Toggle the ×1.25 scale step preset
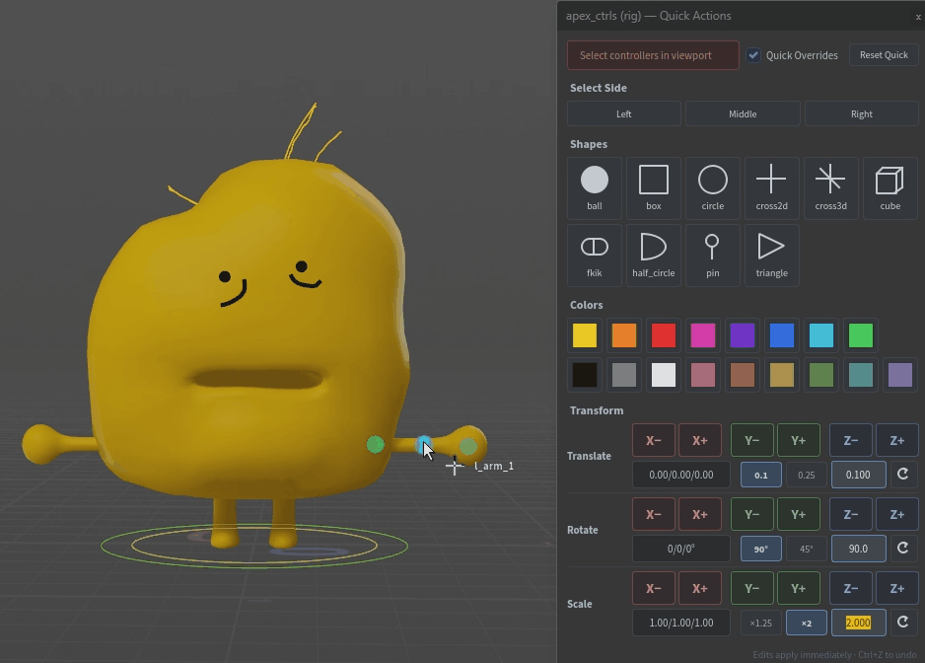Viewport: 925px width, 663px height. point(761,623)
